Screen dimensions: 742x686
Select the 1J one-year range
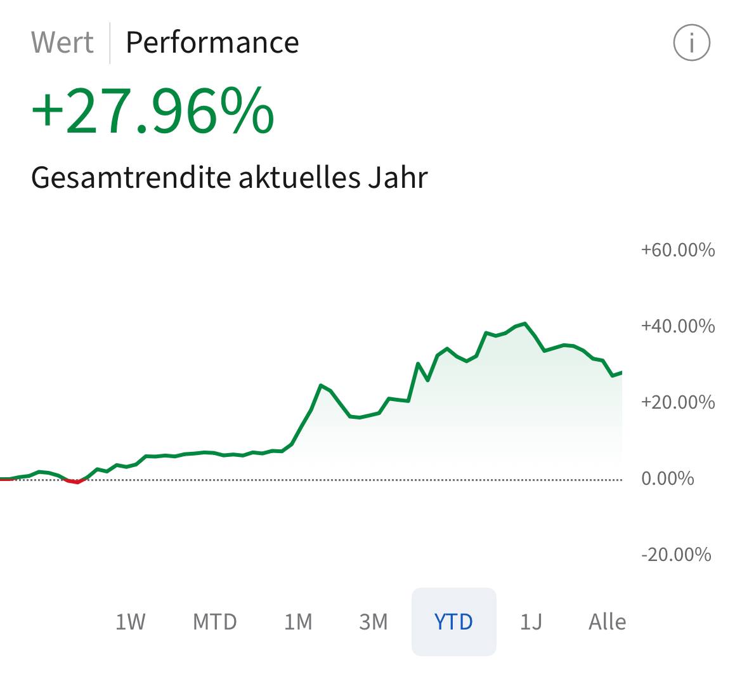pyautogui.click(x=531, y=621)
